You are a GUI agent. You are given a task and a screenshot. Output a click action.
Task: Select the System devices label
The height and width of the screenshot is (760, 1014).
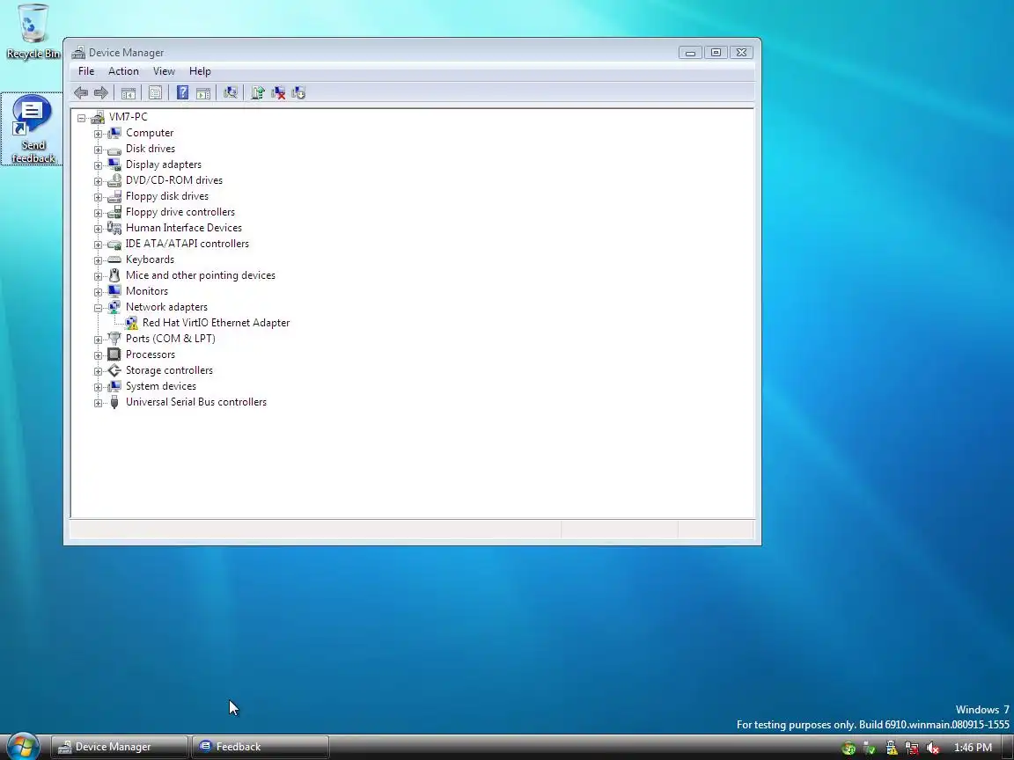point(160,386)
